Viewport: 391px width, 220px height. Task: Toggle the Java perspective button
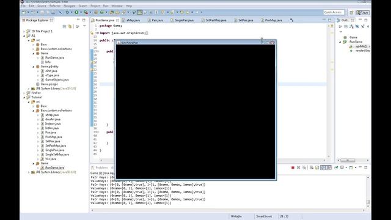pos(363,12)
